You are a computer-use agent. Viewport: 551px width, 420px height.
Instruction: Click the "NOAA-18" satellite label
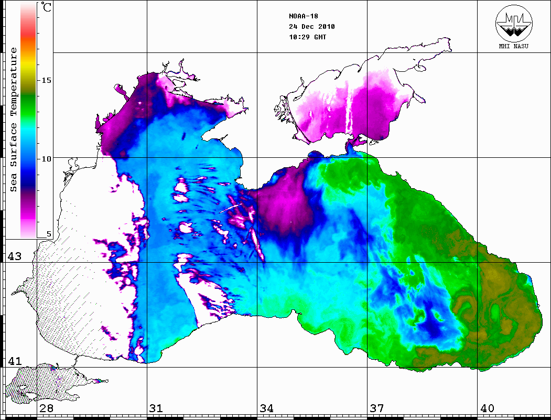[x=303, y=16]
